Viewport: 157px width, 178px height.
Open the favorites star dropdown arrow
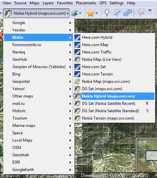96,13
